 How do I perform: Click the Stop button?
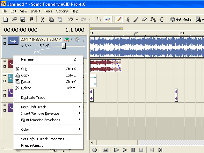point(141,150)
